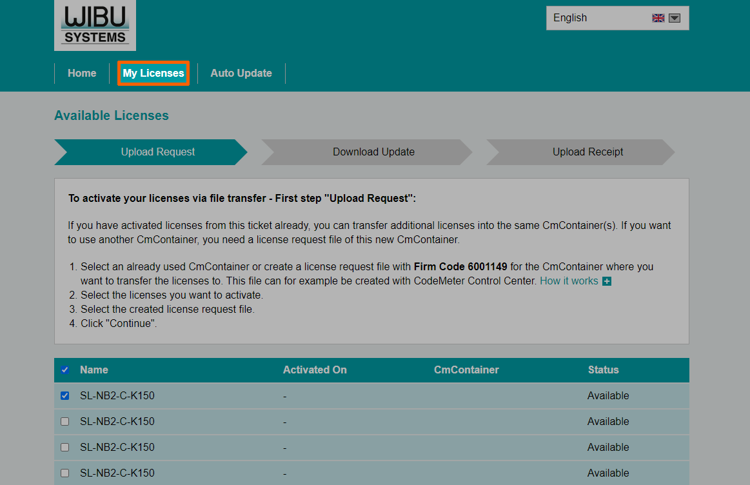Viewport: 750px width, 485px height.
Task: Select the Upload Request step
Action: [x=158, y=152]
